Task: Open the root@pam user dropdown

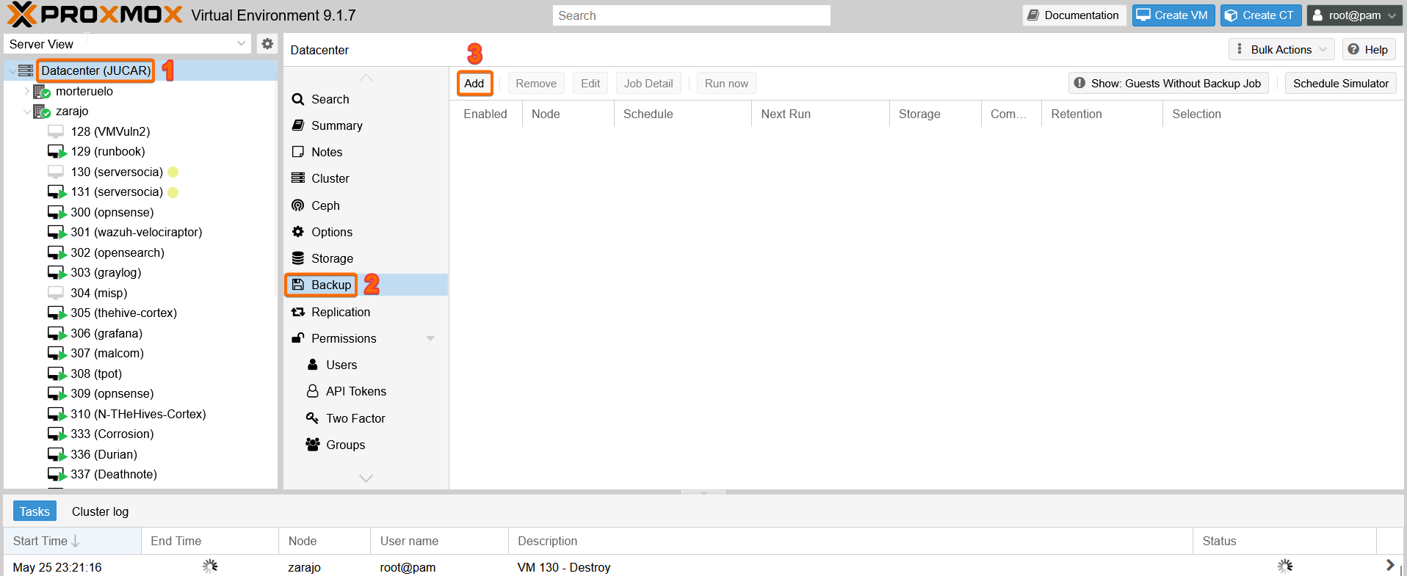Action: pos(1355,15)
